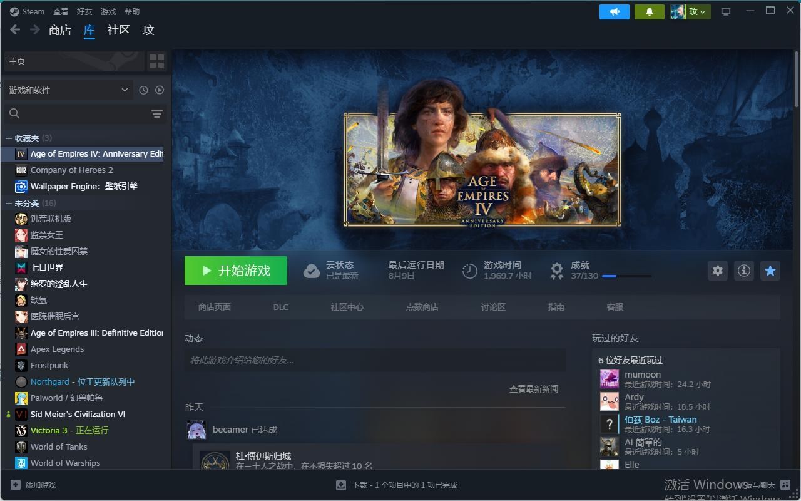Open the downloads status at bottom
Viewport: 801px width, 501px height.
(397, 485)
